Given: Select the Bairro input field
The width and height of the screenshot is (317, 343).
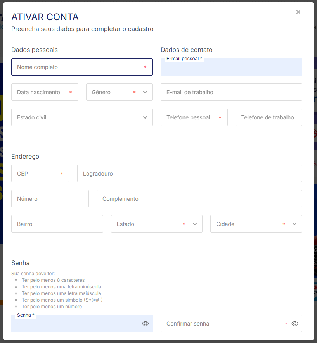Looking at the screenshot, I should [x=57, y=224].
